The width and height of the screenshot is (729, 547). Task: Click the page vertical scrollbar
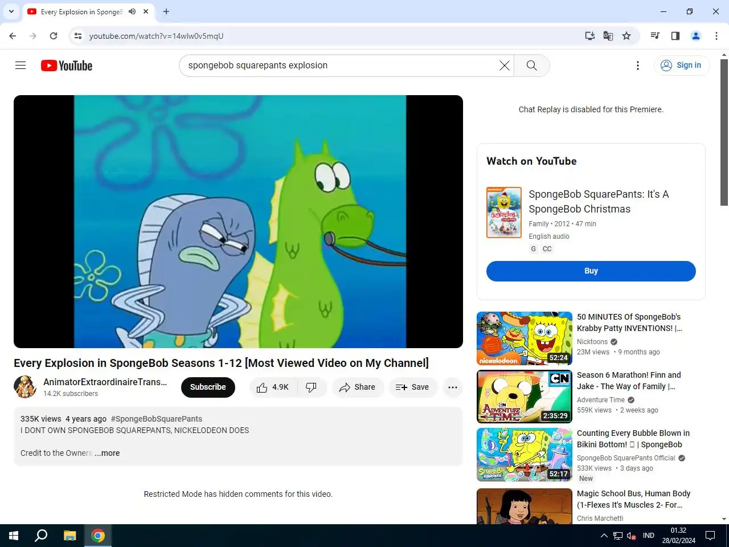click(x=724, y=131)
